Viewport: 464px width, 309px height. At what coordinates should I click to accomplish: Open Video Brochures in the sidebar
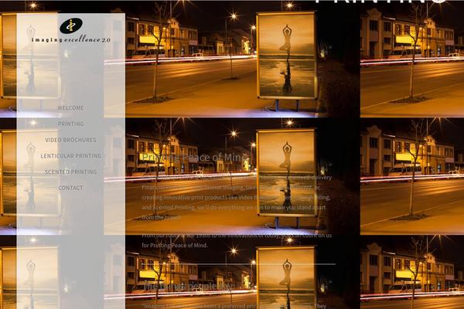coord(70,140)
